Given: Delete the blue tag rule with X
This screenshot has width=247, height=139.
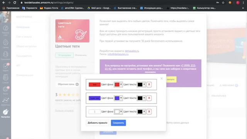Looking at the screenshot, I should pos(149,98).
